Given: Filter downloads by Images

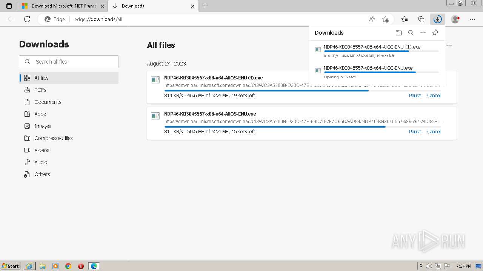Looking at the screenshot, I should click(x=69, y=126).
